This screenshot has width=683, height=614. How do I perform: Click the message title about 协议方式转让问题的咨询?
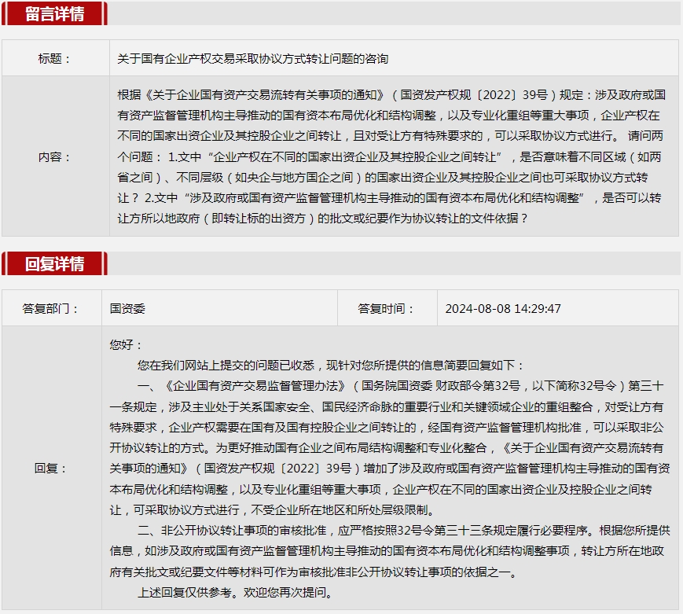[252, 58]
